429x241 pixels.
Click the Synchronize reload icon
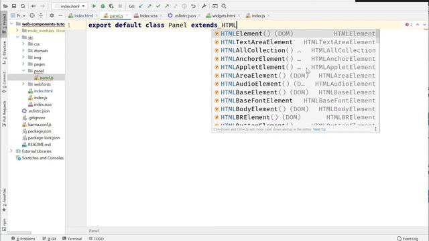coord(23,6)
